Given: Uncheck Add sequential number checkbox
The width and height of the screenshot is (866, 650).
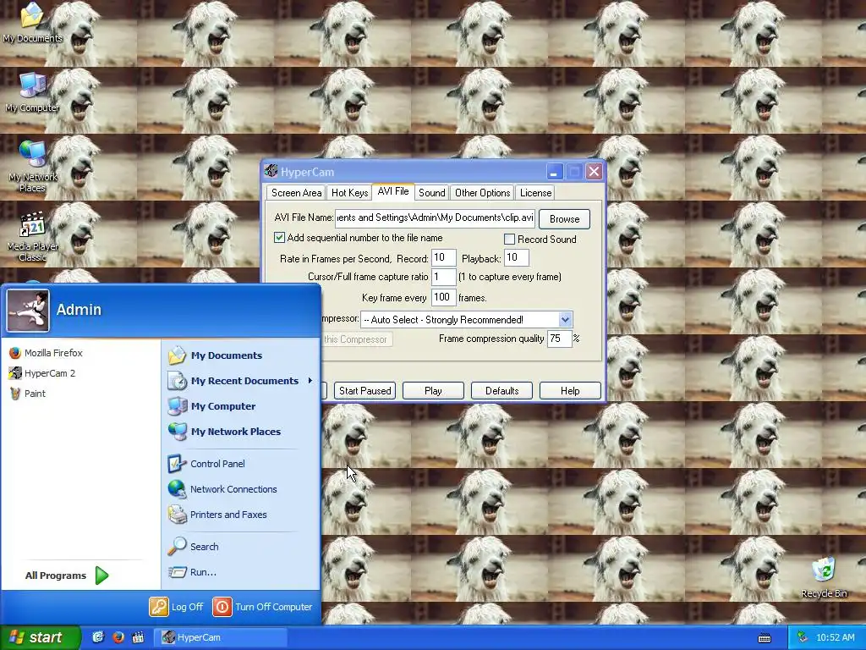Looking at the screenshot, I should pos(279,238).
